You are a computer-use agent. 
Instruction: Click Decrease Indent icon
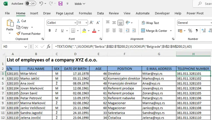[x=128, y=31]
